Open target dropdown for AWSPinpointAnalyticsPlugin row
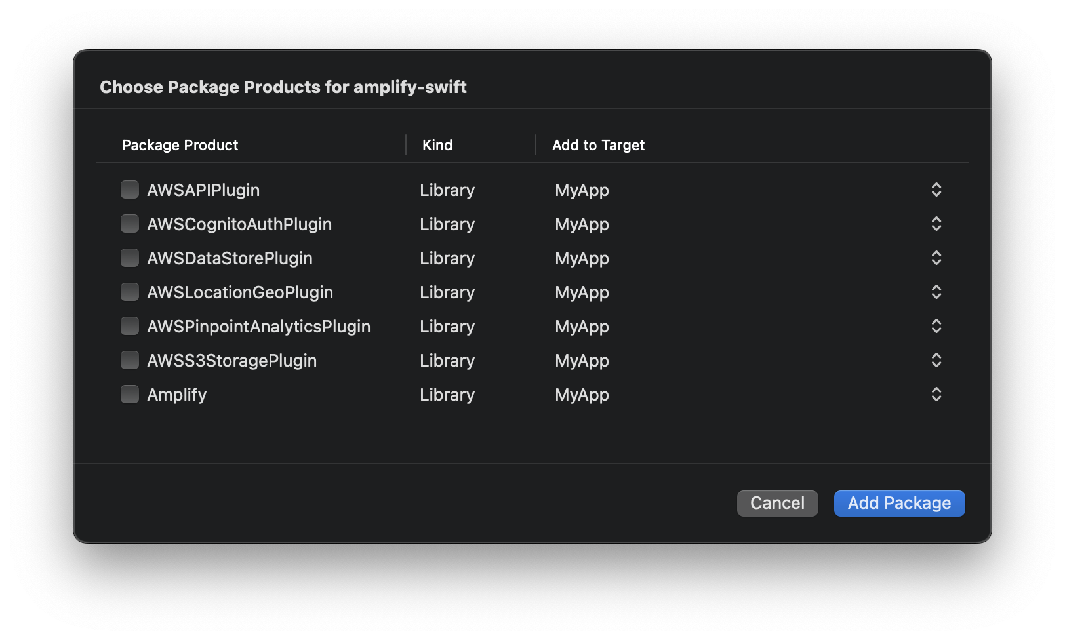1065x640 pixels. pyautogui.click(x=936, y=326)
